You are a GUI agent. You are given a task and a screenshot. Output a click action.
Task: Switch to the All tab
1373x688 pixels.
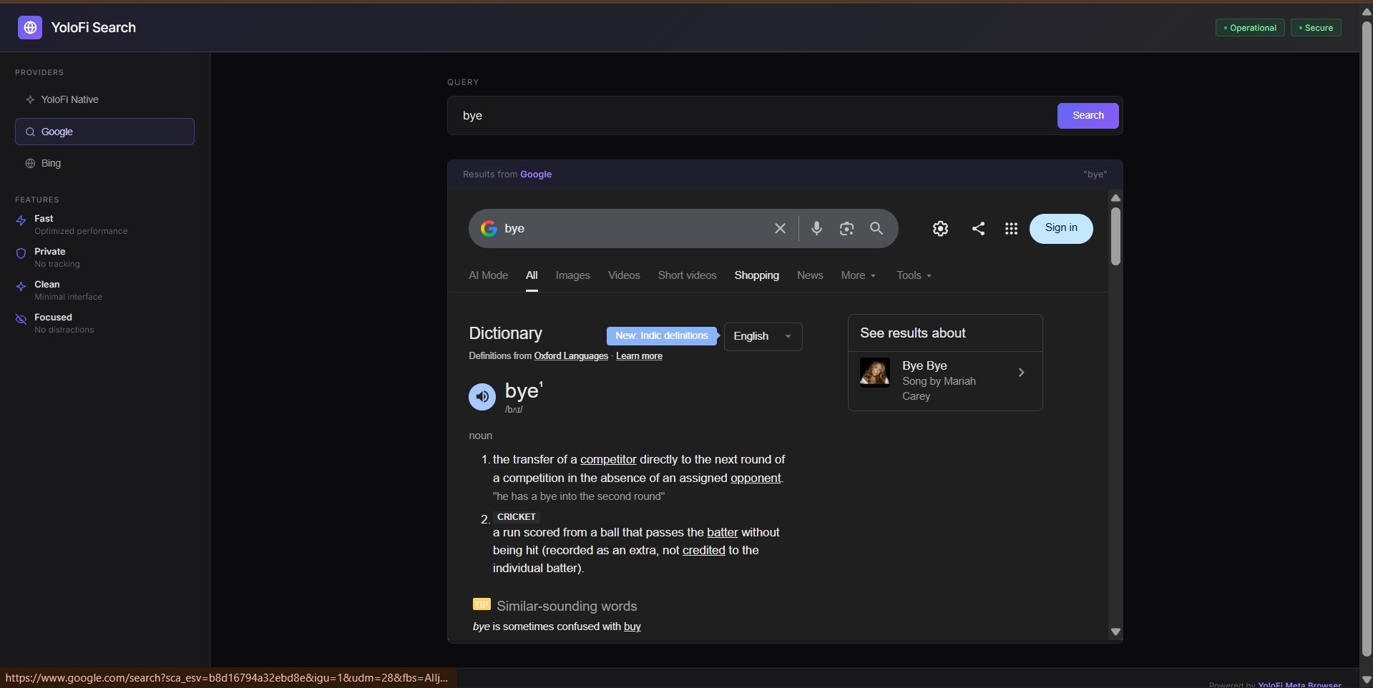pyautogui.click(x=532, y=275)
